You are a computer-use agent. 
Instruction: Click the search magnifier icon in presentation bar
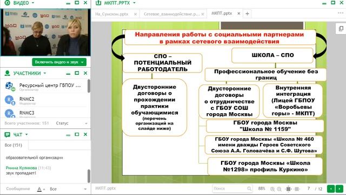coord(249,188)
